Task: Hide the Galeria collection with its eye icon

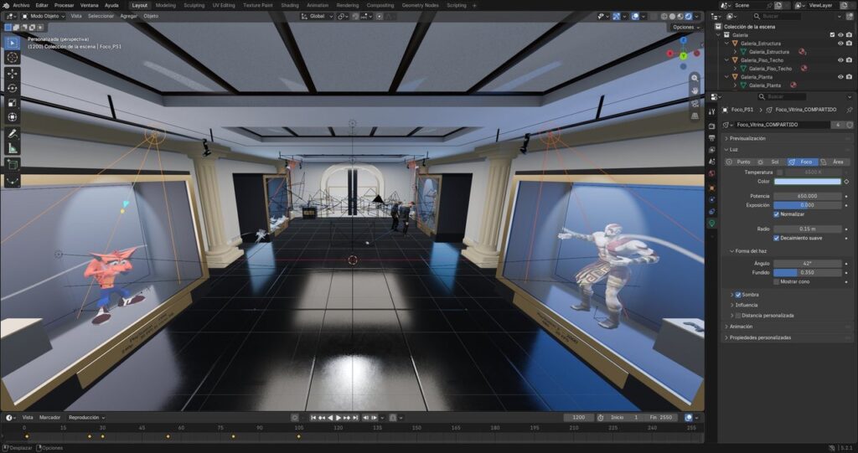Action: tap(840, 35)
